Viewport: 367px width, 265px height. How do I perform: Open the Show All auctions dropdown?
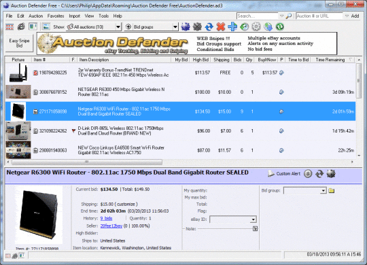click(x=118, y=27)
